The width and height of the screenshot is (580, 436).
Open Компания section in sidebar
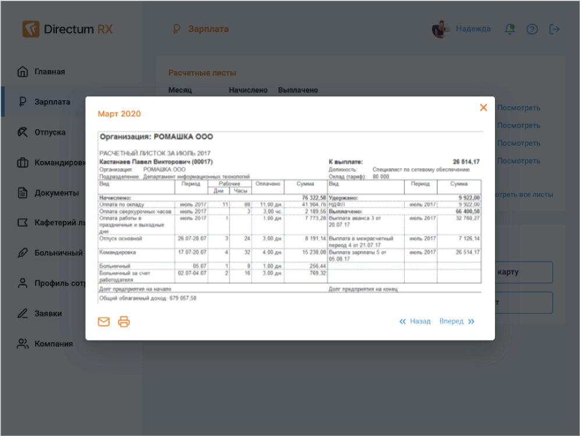(53, 344)
